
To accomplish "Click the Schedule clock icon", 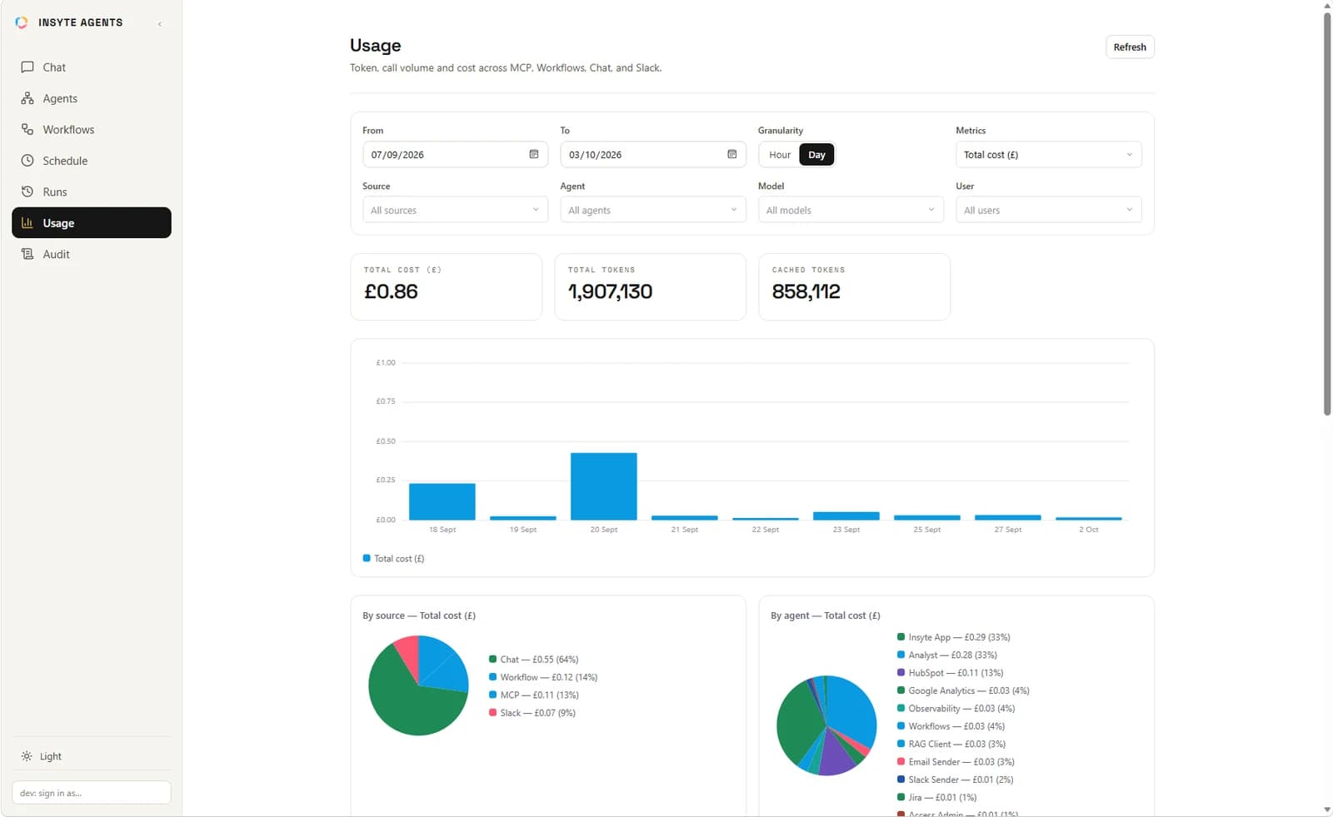I will coord(27,161).
